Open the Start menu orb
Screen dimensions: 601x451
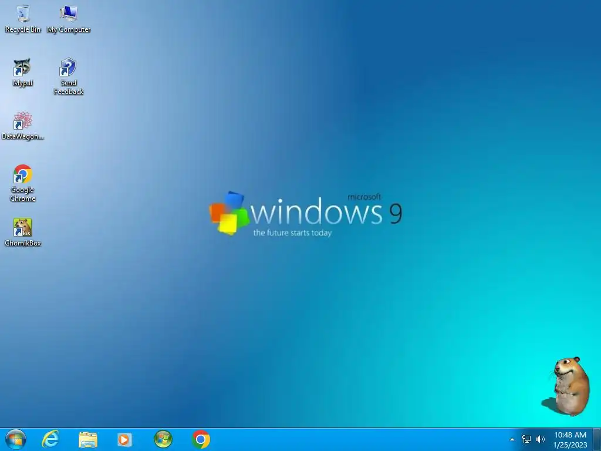point(16,439)
